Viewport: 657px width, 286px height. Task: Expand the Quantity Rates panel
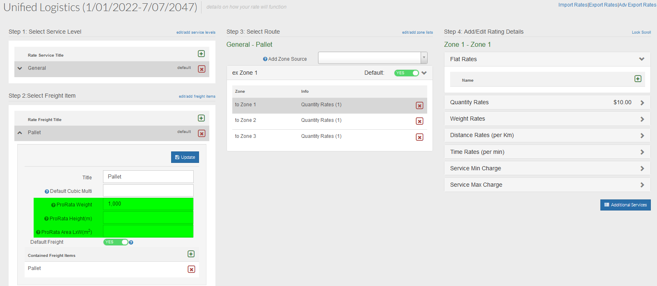tap(642, 103)
